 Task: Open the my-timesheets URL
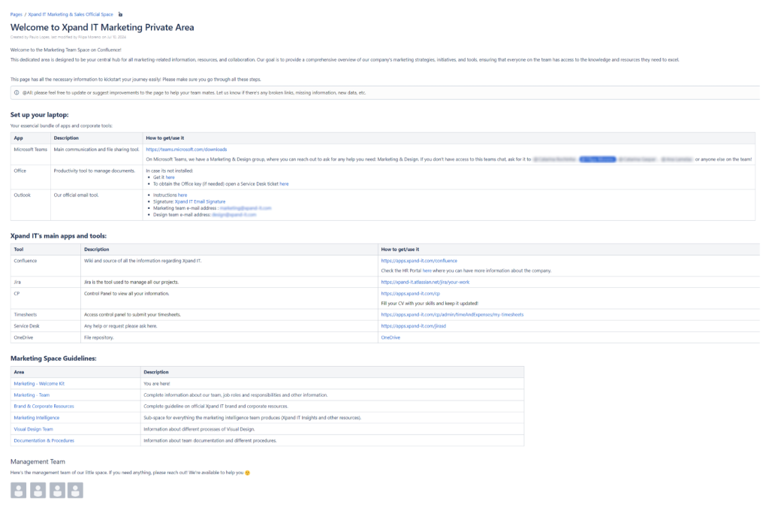(452, 314)
